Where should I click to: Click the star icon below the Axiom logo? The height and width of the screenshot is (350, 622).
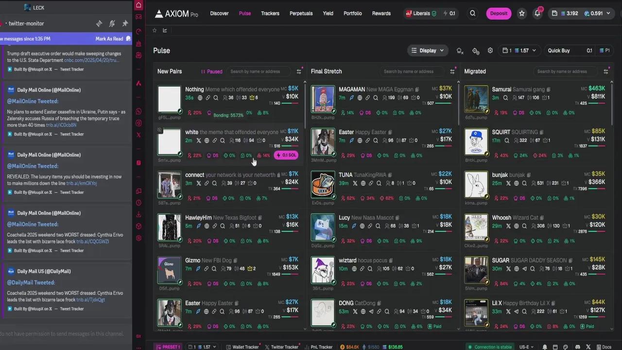pos(155,30)
